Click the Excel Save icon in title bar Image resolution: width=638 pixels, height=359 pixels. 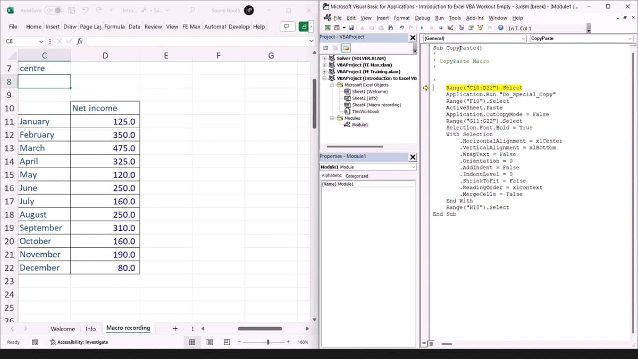(71, 10)
